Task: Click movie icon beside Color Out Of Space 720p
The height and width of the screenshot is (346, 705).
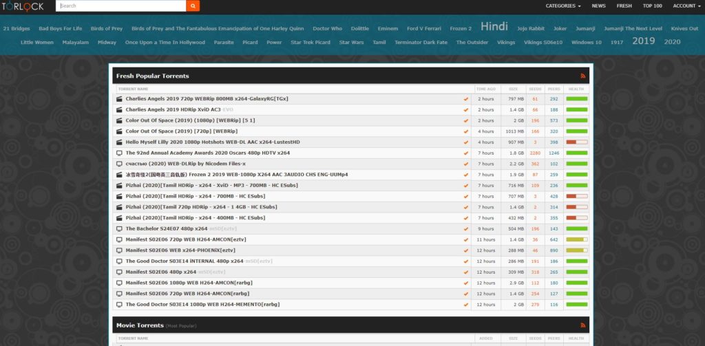Action: click(x=119, y=131)
